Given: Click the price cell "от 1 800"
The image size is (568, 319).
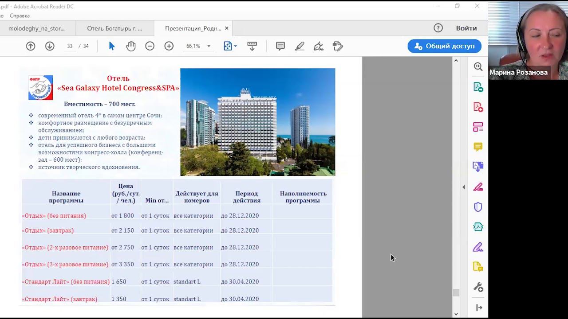Looking at the screenshot, I should [122, 216].
